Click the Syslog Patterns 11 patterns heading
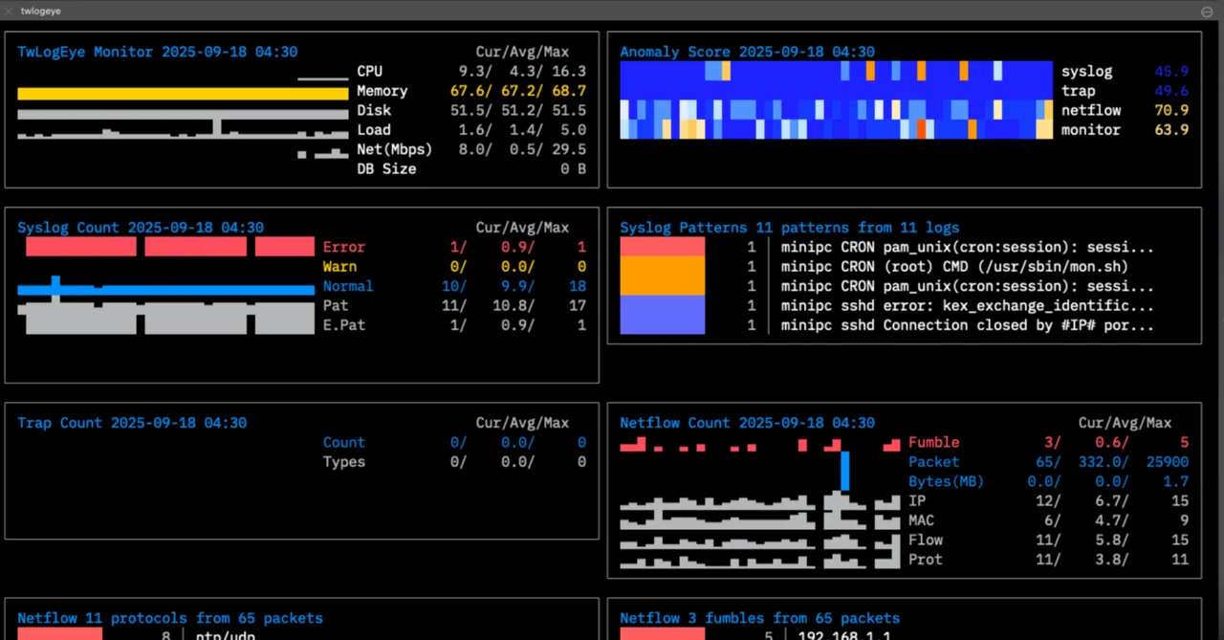Image resolution: width=1224 pixels, height=640 pixels. [789, 228]
